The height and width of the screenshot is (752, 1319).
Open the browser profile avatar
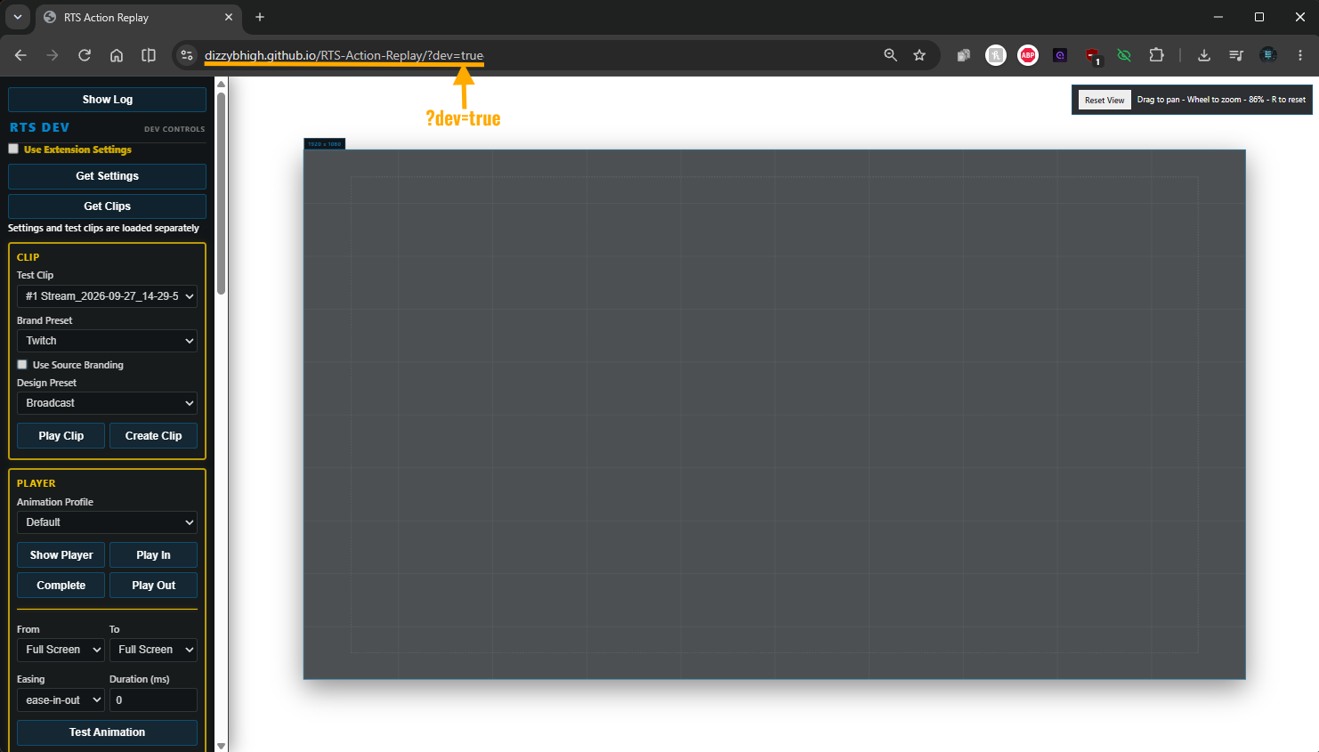[x=1268, y=55]
